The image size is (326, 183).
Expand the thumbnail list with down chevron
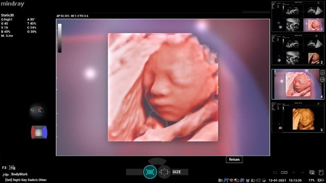point(293,172)
